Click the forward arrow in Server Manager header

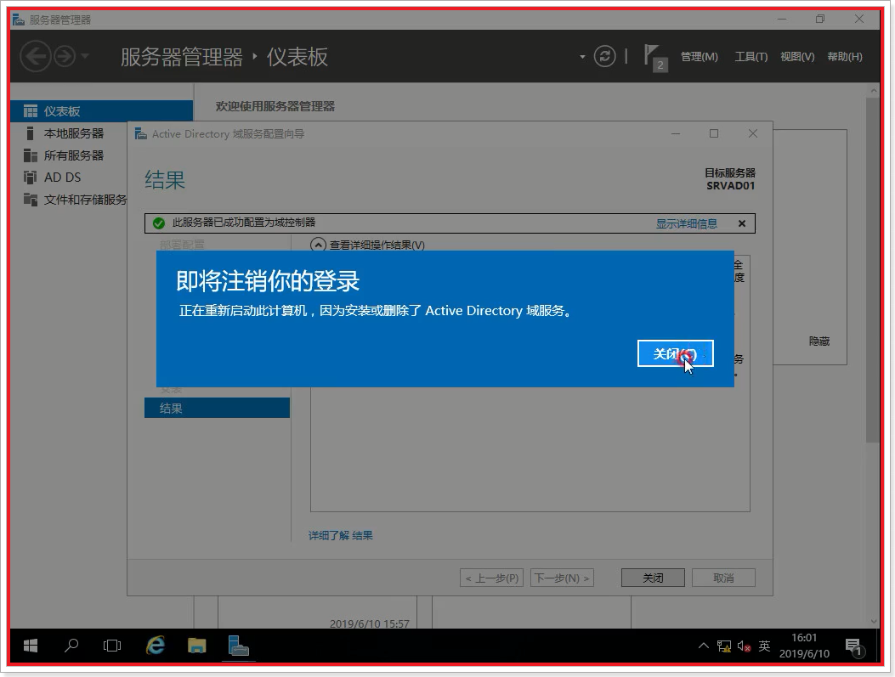click(x=65, y=56)
